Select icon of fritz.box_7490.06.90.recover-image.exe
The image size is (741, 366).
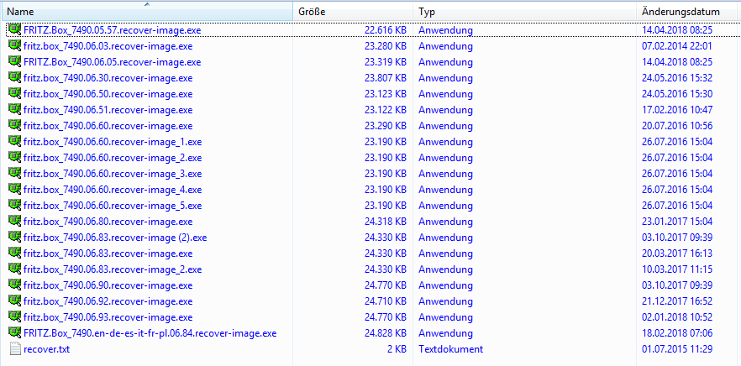(x=15, y=285)
